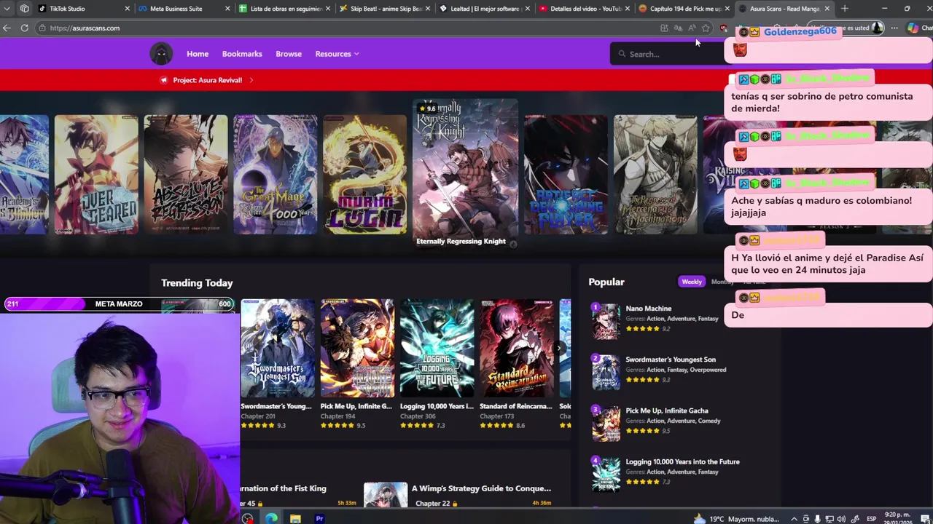Switch to Lista de obras en seguimiento tab
933x524 pixels.
tap(285, 9)
